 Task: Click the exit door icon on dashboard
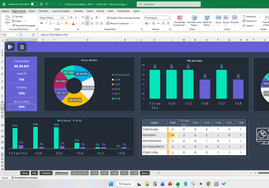10,47
